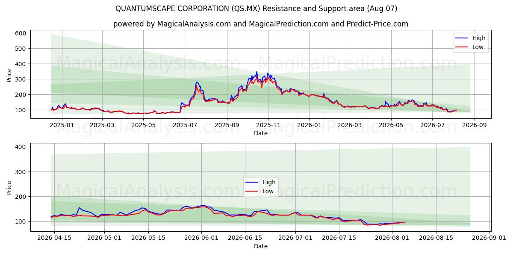Click the '500' price tick on top chart

click(x=21, y=49)
